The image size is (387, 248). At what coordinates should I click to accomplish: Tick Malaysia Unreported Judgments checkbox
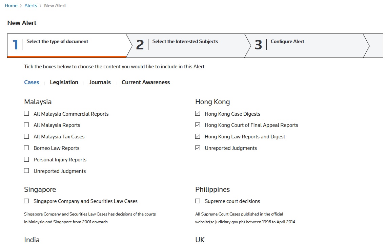click(x=26, y=171)
